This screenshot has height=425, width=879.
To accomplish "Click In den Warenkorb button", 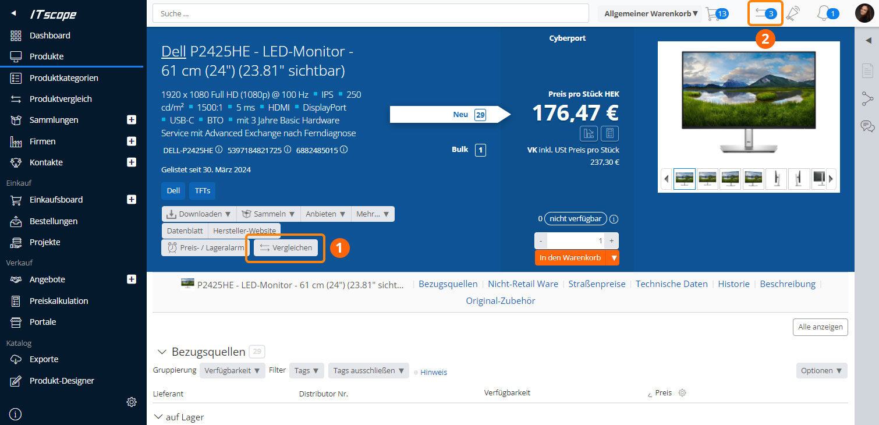I will [x=570, y=258].
